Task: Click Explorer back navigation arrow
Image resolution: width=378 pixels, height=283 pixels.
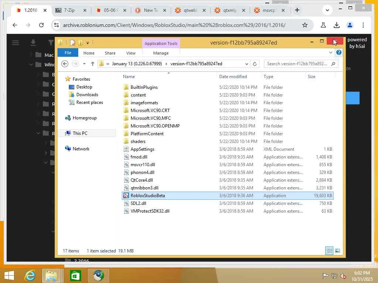Action: [65, 64]
